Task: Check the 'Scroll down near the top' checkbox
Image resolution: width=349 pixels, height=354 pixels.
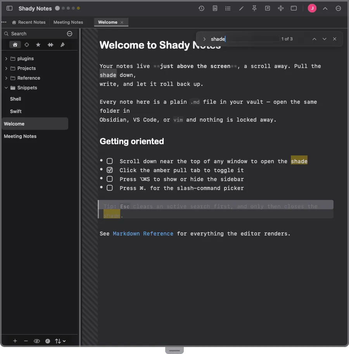Action: pos(110,161)
